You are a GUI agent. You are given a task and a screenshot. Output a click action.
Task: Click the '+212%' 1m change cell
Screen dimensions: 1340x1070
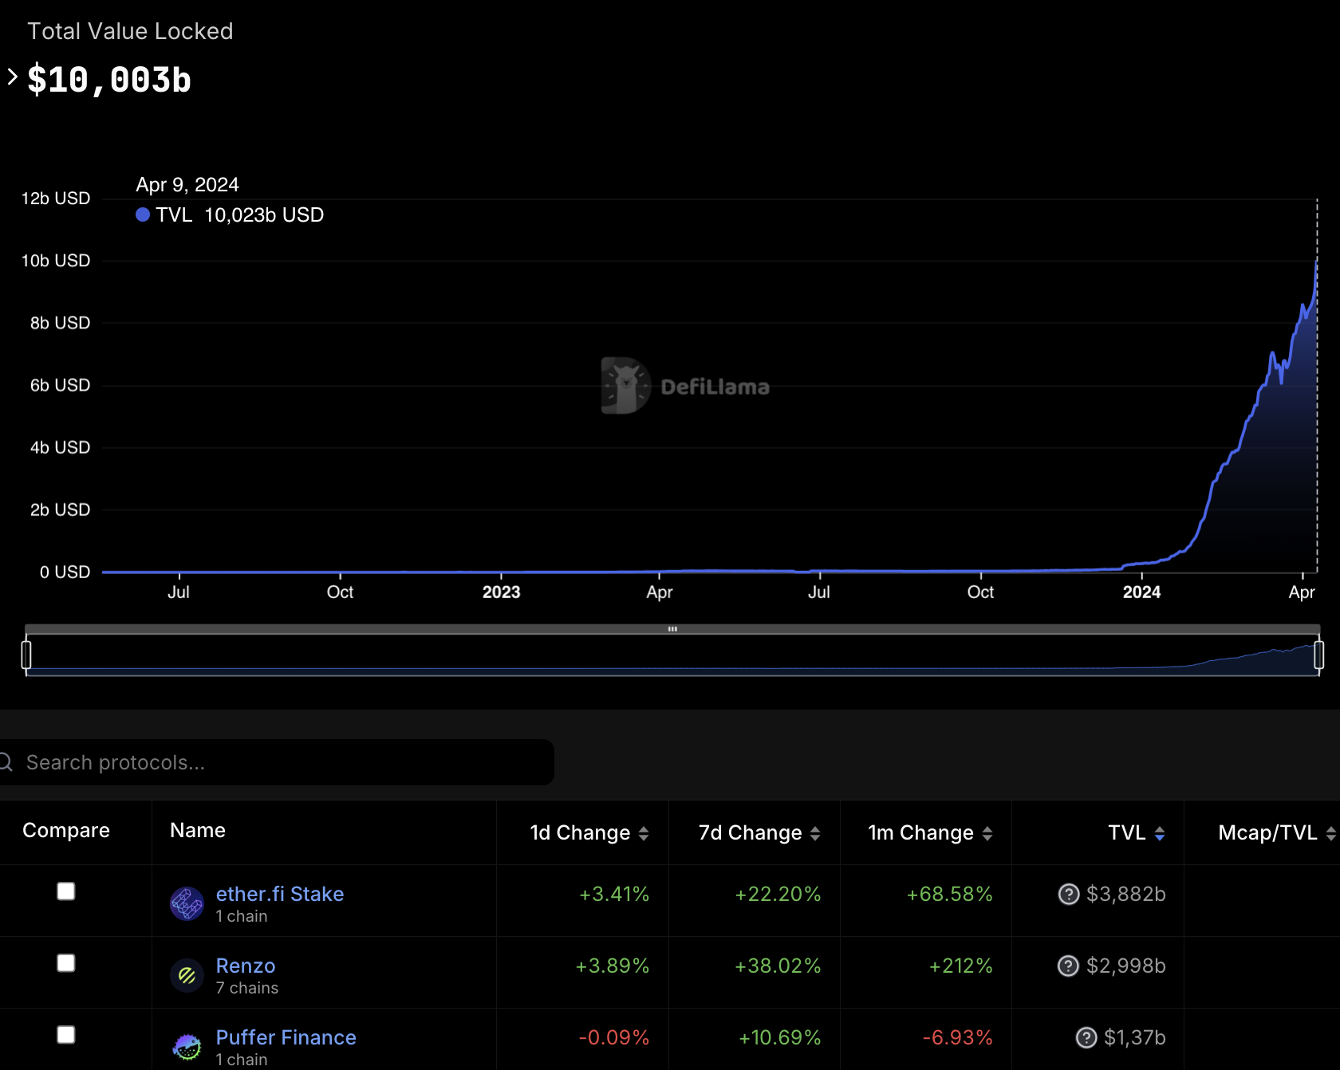point(961,966)
